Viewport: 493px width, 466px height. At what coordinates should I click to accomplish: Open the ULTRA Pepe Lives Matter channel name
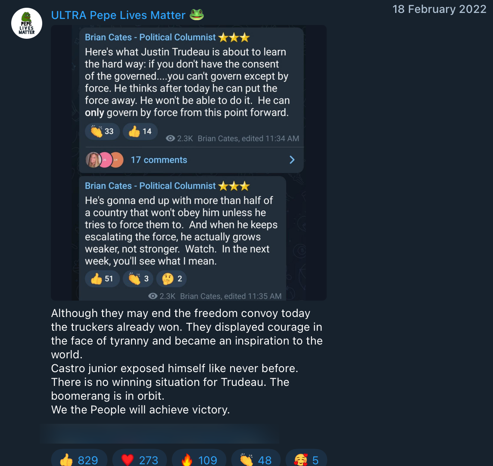pos(118,15)
